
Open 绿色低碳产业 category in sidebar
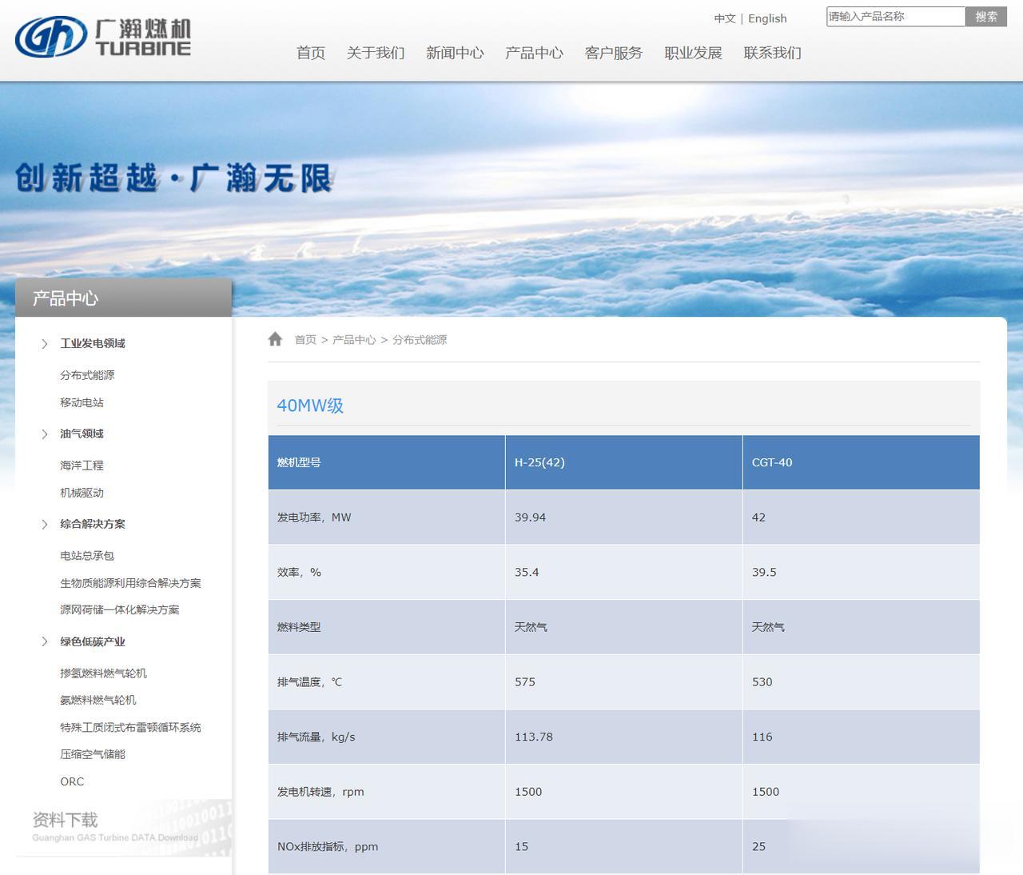[93, 641]
